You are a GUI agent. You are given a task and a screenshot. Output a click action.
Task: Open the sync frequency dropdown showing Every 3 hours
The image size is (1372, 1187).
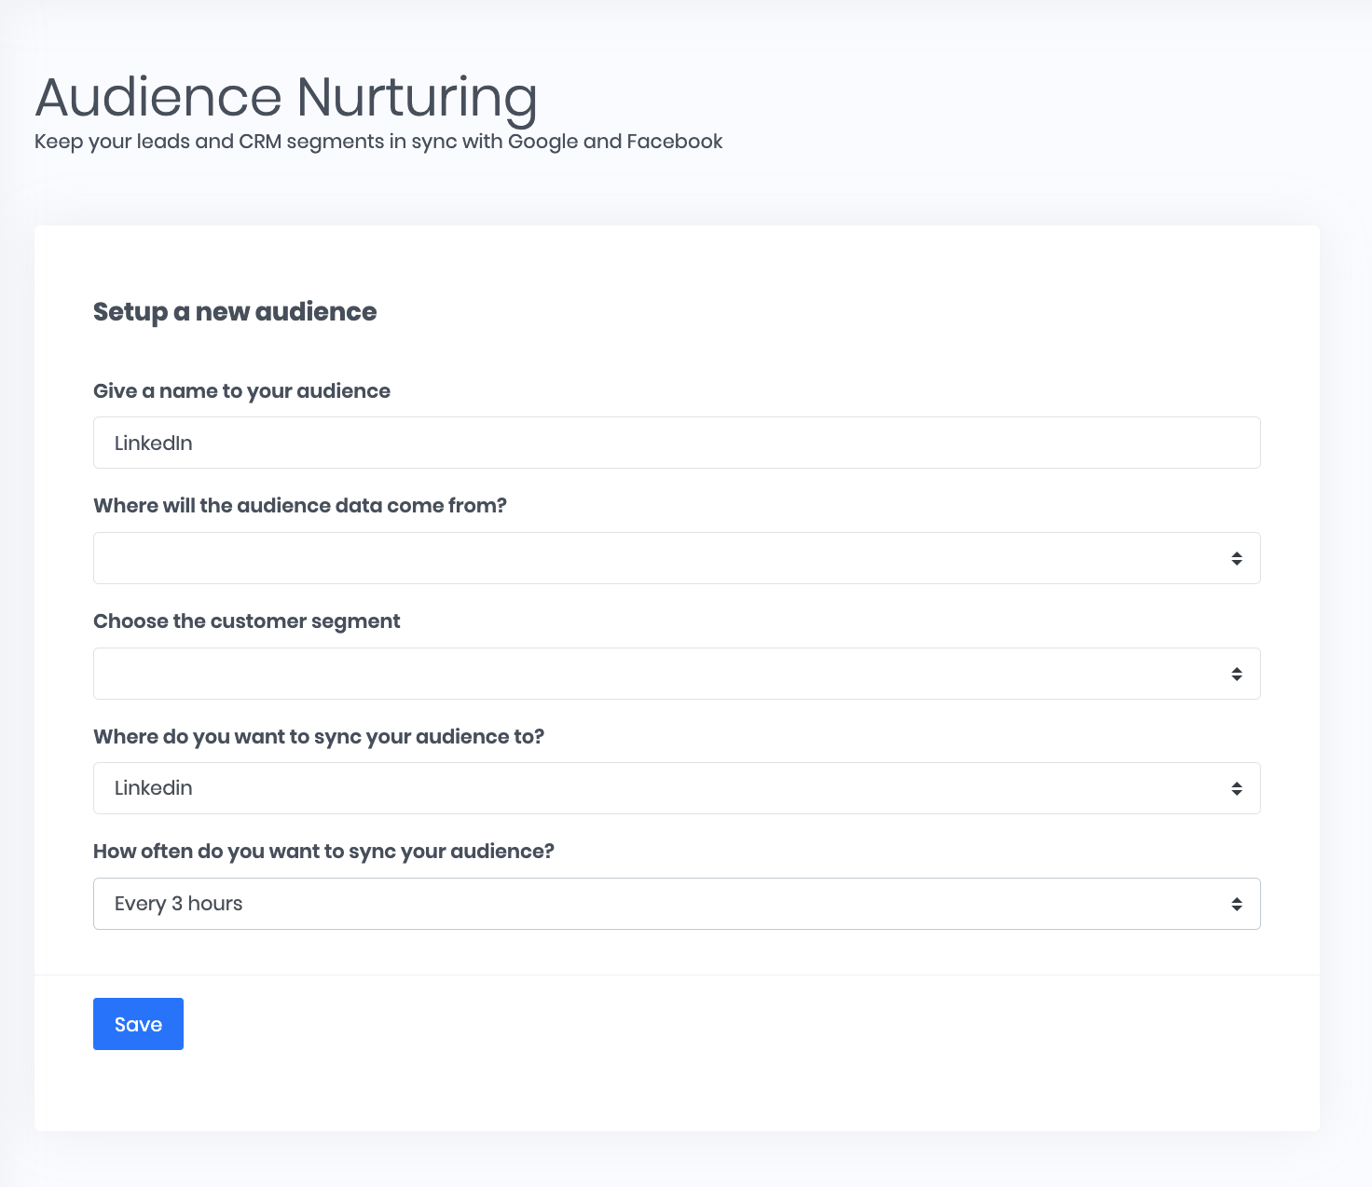pos(677,904)
